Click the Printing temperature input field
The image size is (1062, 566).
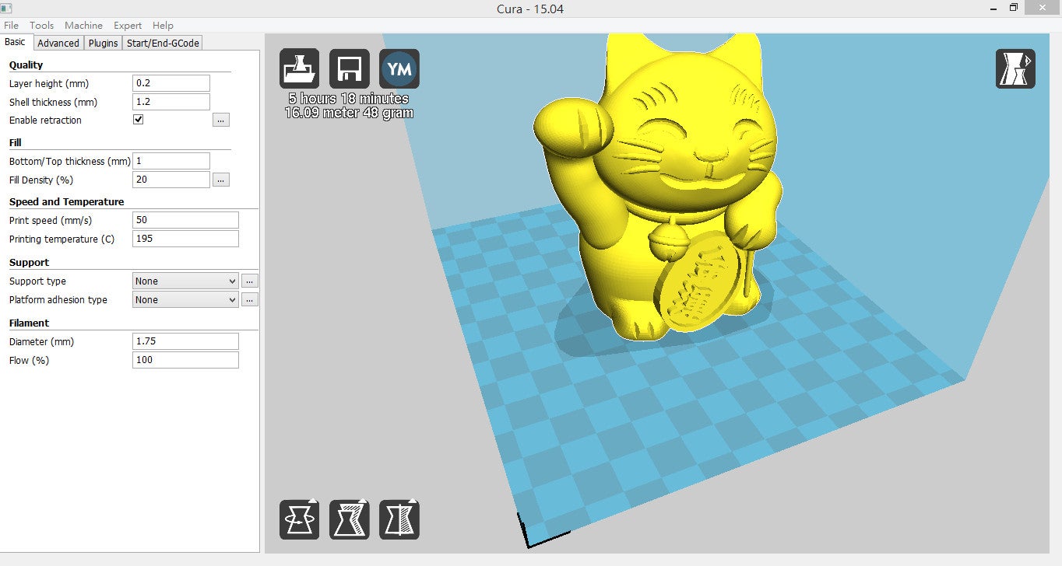[185, 239]
